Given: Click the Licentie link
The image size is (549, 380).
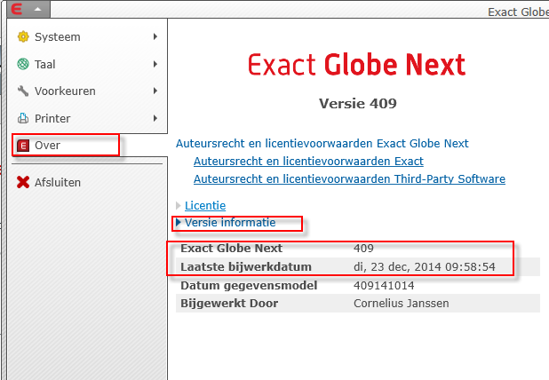Looking at the screenshot, I should point(205,206).
